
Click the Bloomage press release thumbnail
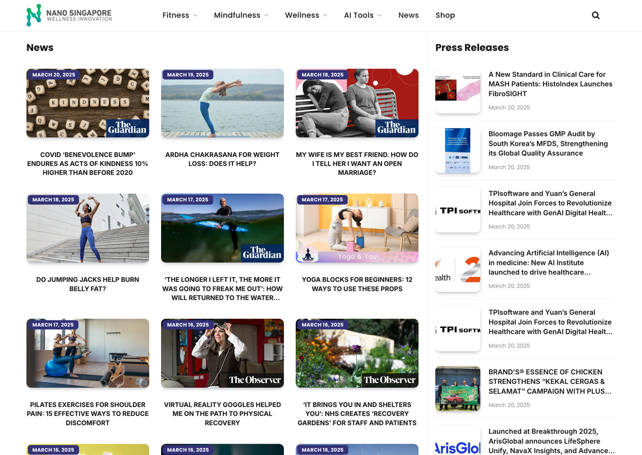pos(458,151)
